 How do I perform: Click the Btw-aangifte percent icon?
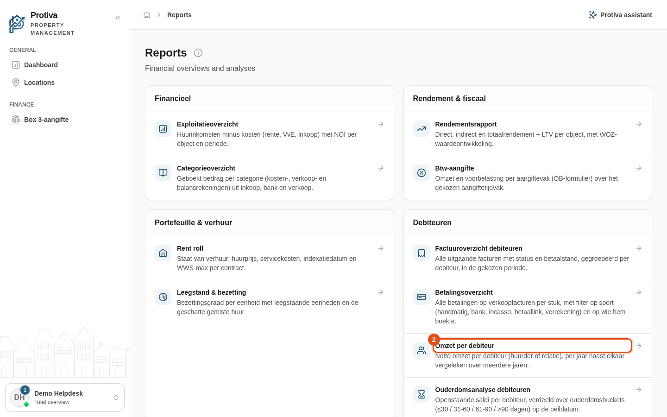pos(422,173)
